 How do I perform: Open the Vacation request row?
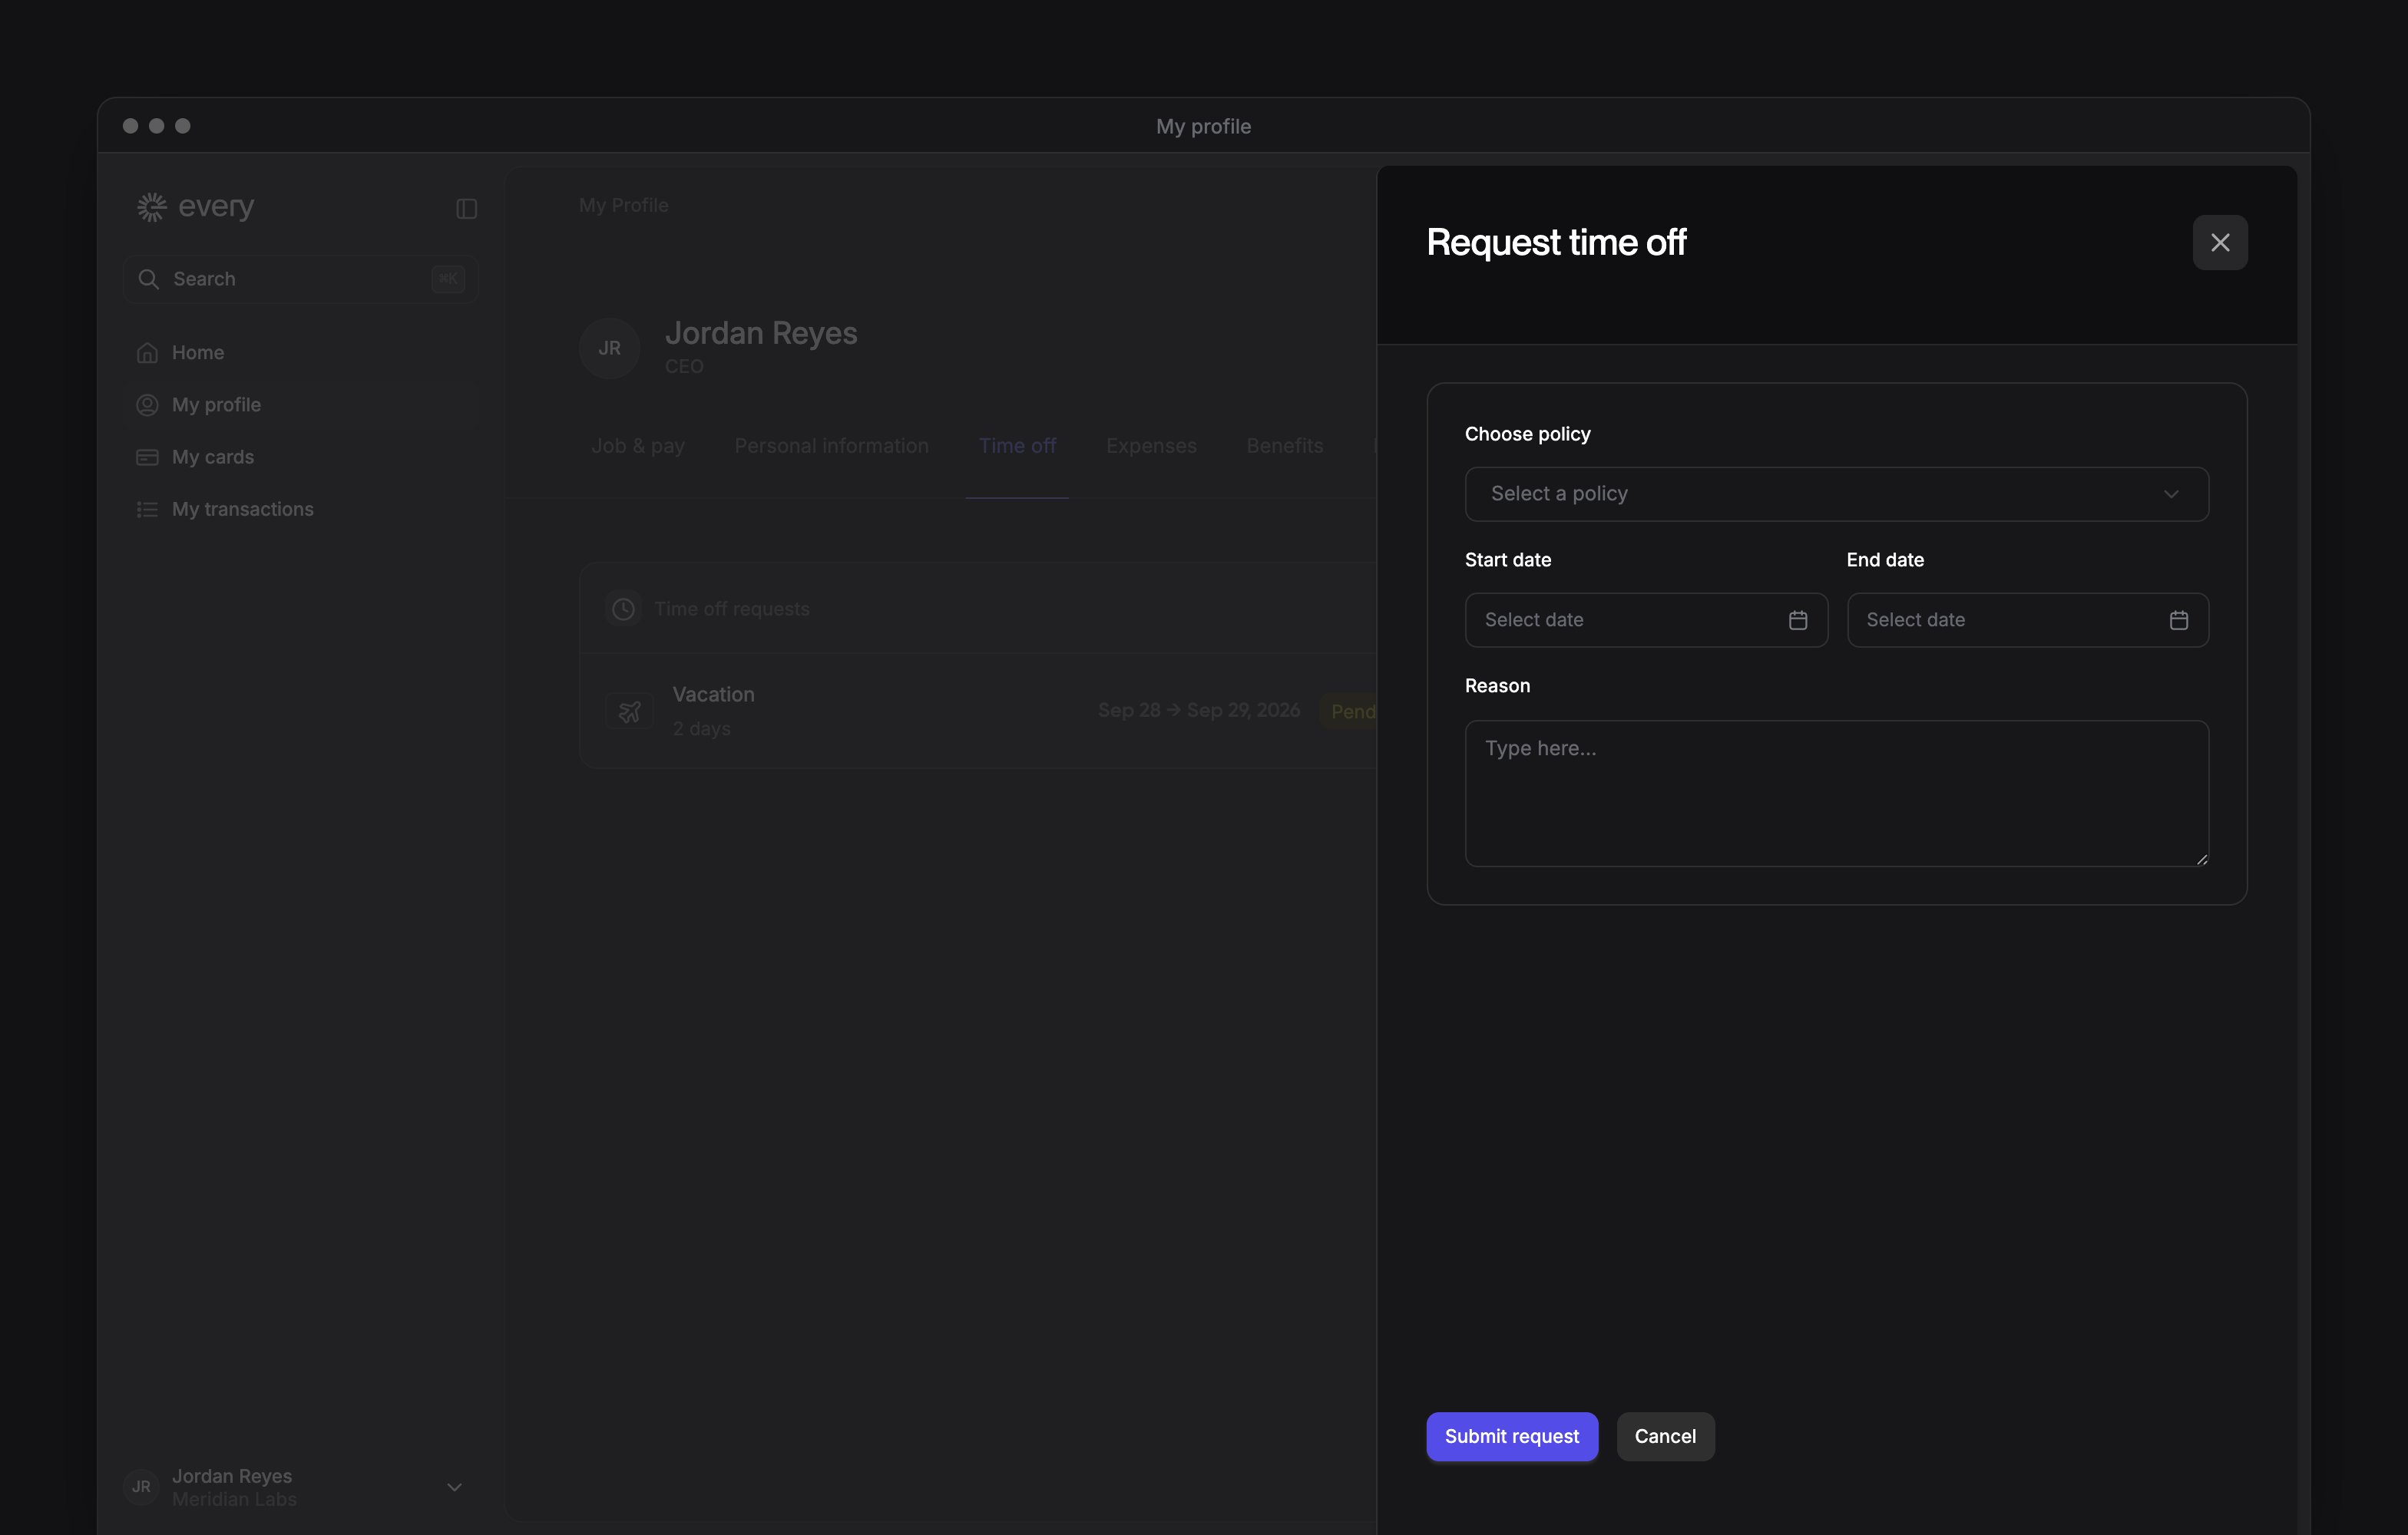click(x=978, y=711)
